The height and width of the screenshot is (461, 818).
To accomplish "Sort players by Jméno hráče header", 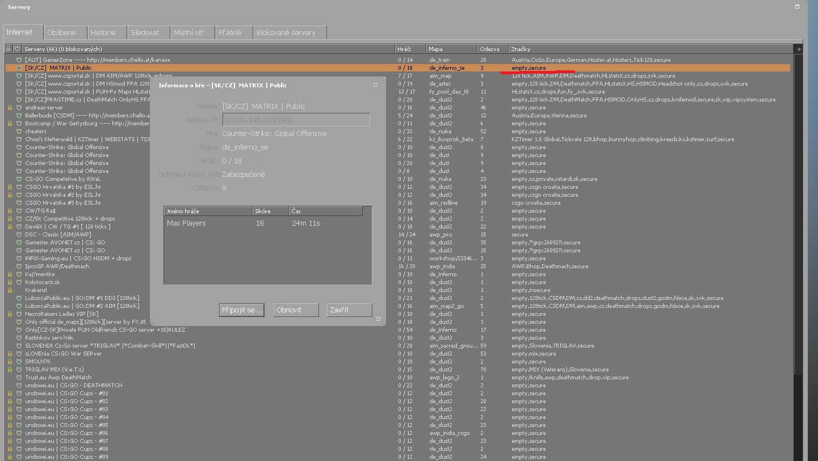I will (x=208, y=211).
